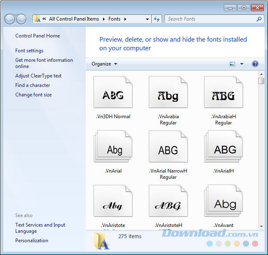The width and height of the screenshot is (268, 255).
Task: Open Find a character link
Action: point(33,85)
